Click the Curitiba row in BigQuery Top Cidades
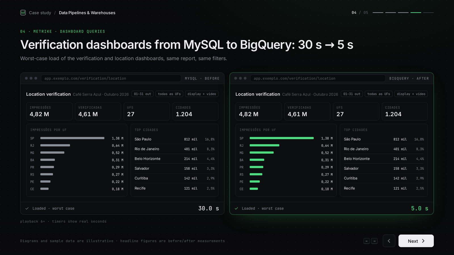 [384, 178]
